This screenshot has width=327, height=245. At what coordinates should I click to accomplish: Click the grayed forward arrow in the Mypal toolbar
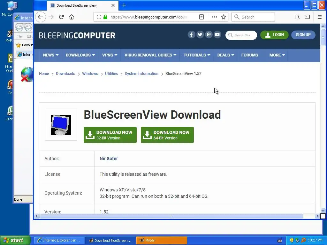point(51,17)
